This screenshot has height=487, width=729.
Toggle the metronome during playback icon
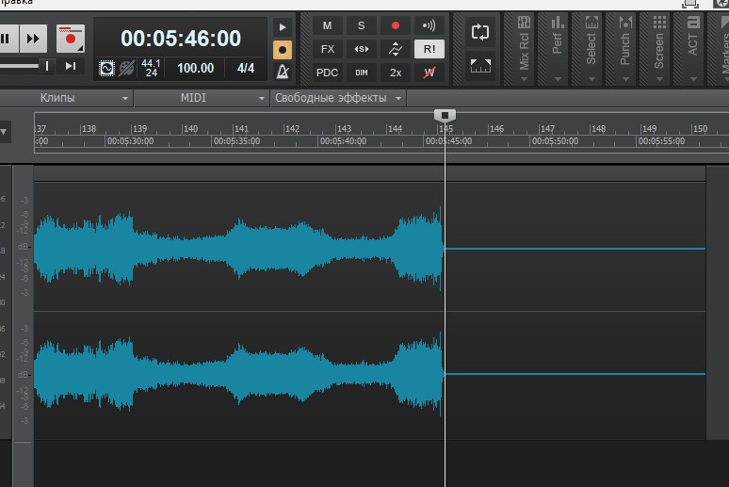click(283, 27)
